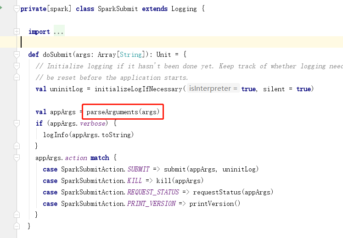
Task: Collapse comment block starting 'Initialize logging'
Action: (17, 66)
